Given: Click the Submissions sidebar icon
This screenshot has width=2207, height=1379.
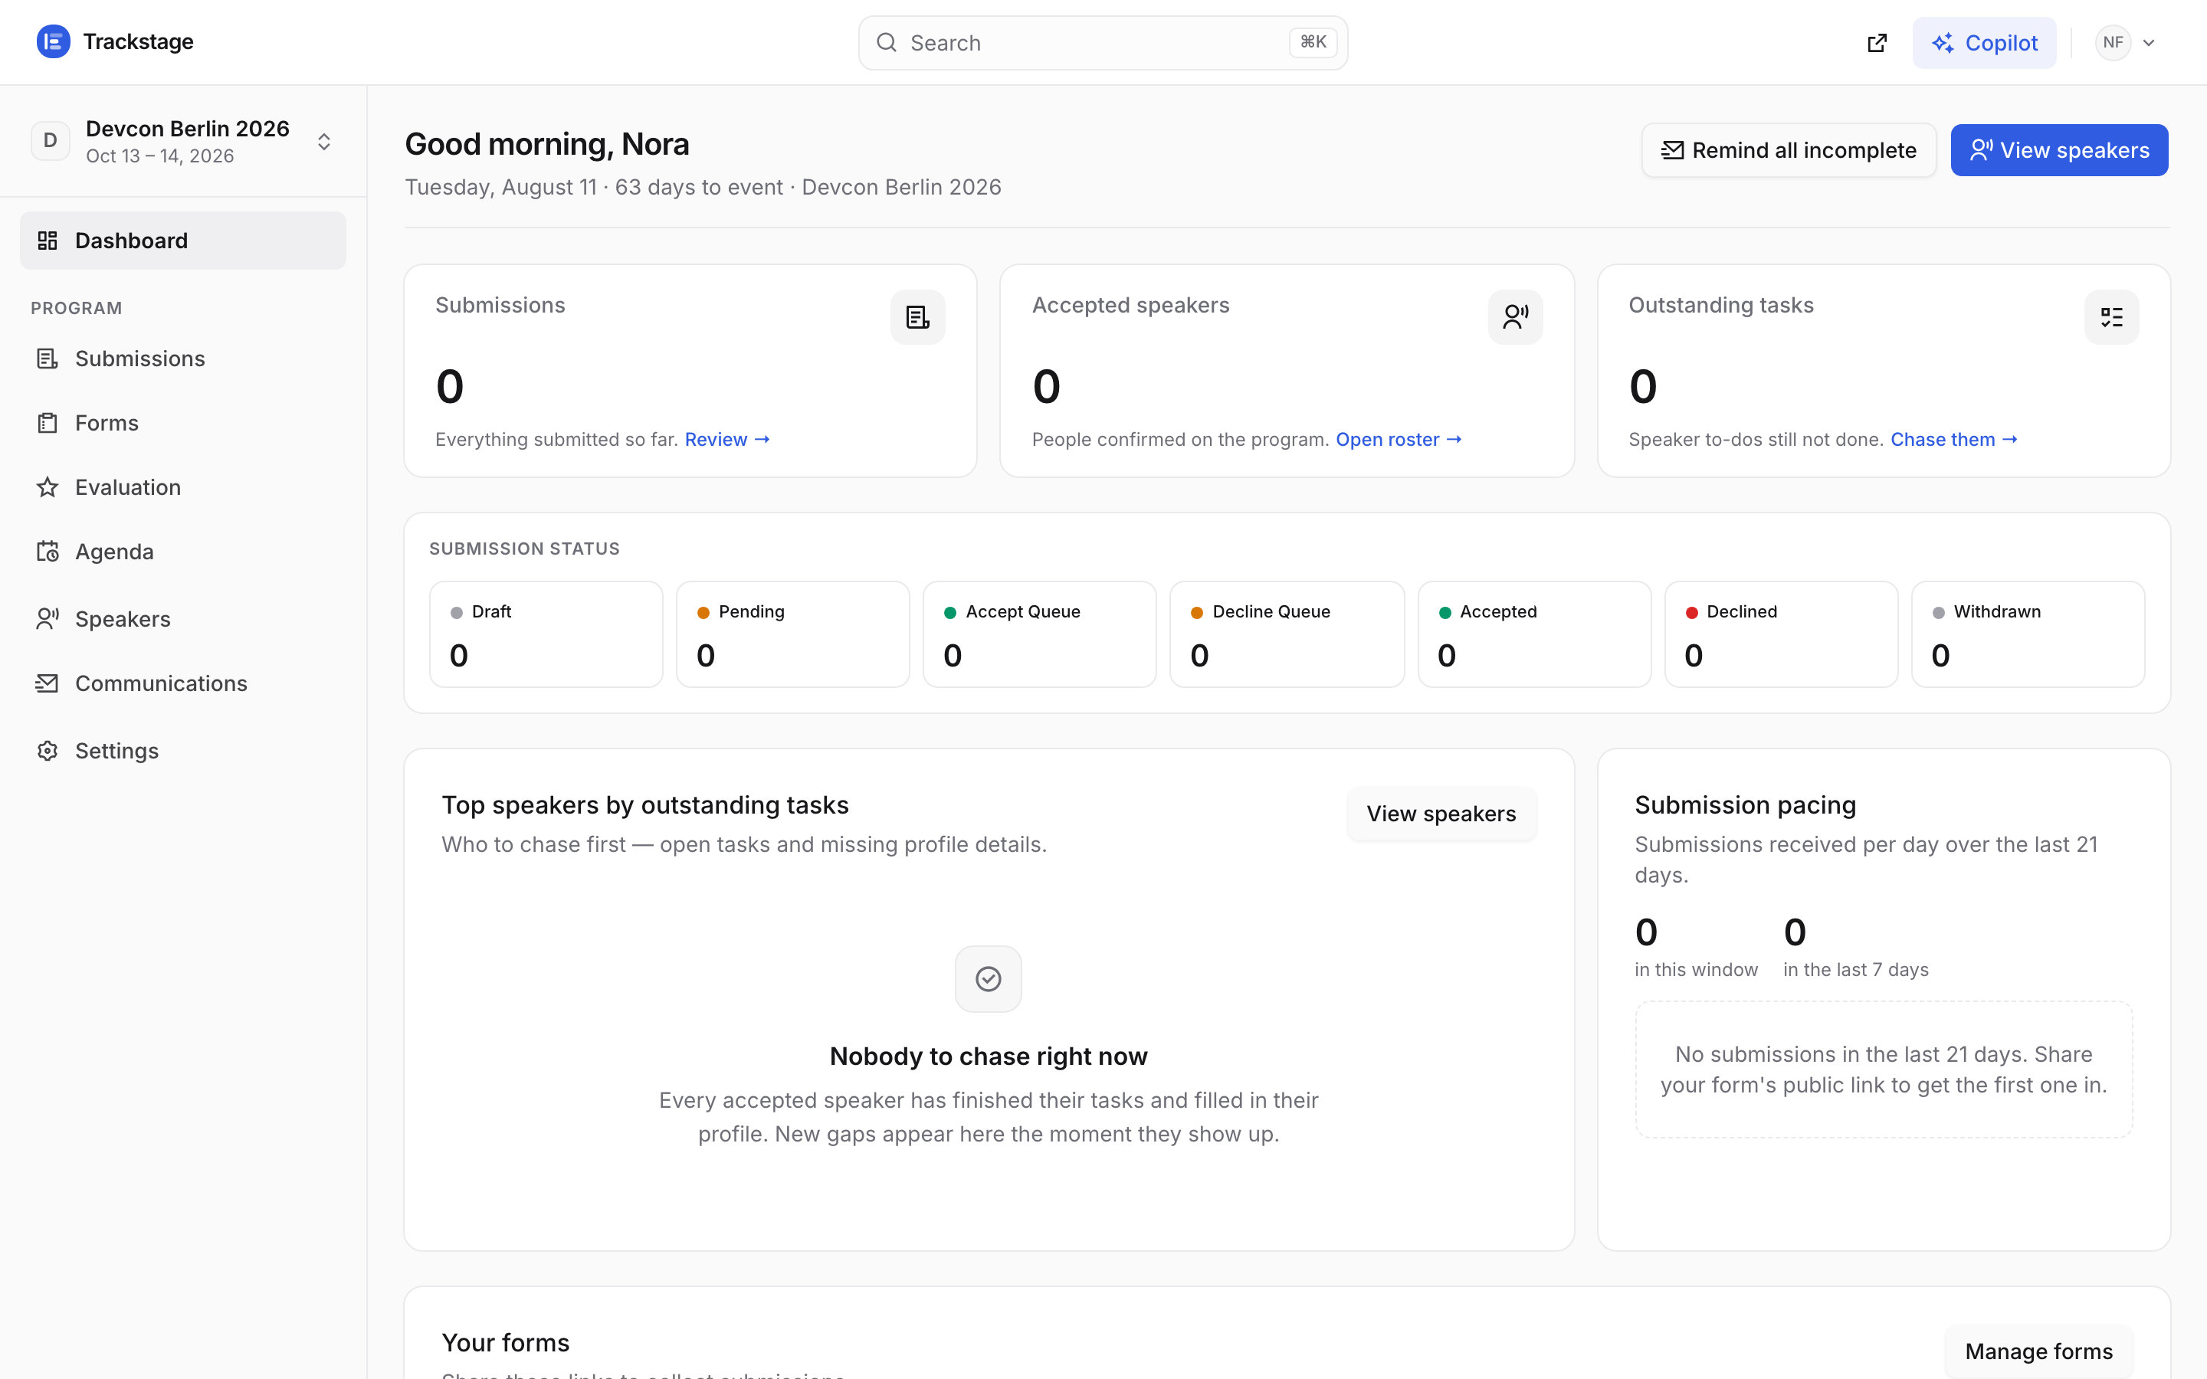Looking at the screenshot, I should (48, 359).
